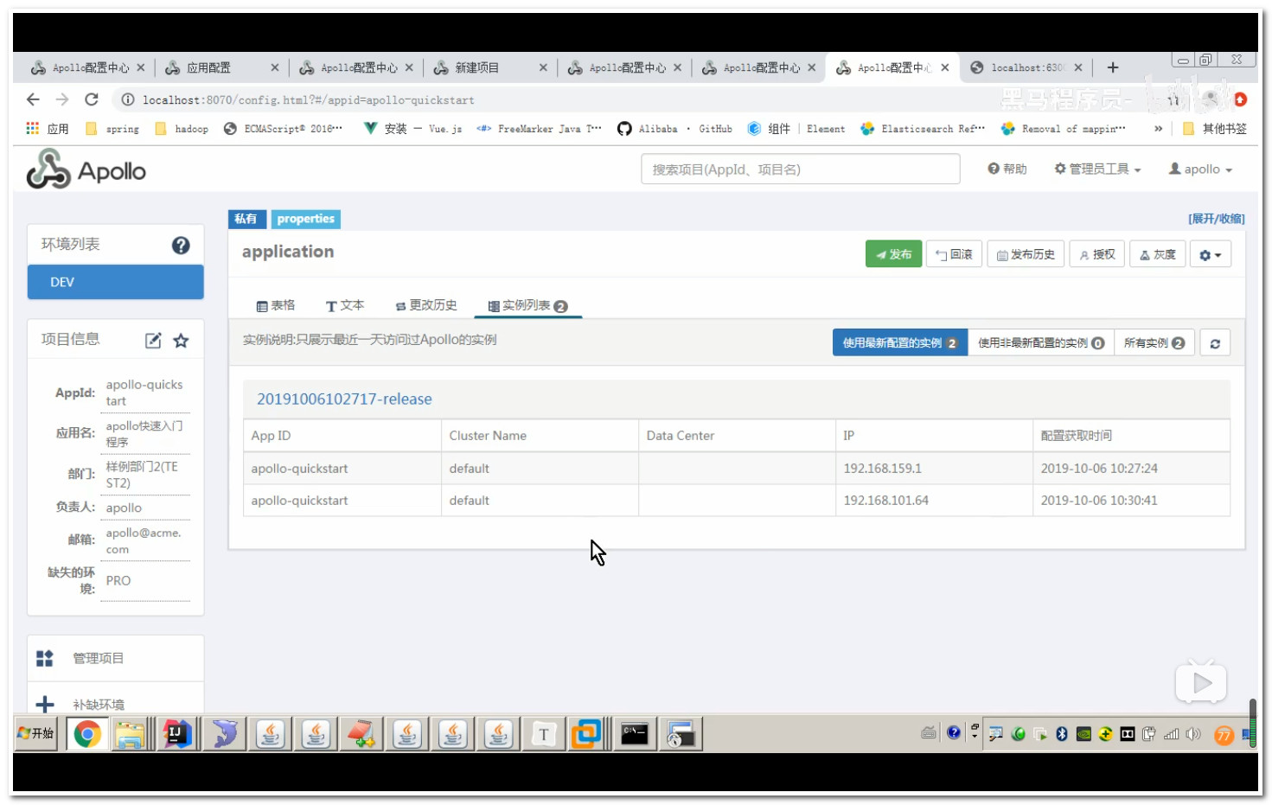Screen dimensions: 1272x805
Task: Open new browser tab with plus icon
Action: [1113, 67]
